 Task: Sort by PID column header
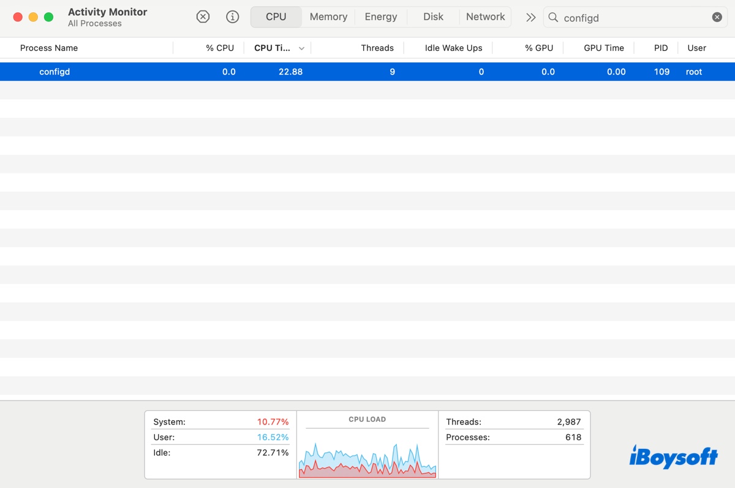click(661, 48)
